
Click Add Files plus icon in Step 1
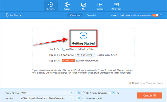pos(64,49)
